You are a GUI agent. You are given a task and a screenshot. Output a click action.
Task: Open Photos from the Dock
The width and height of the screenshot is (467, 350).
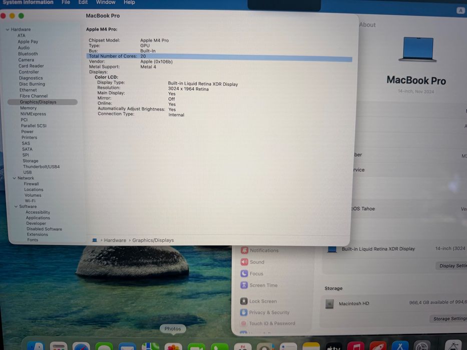(x=173, y=347)
